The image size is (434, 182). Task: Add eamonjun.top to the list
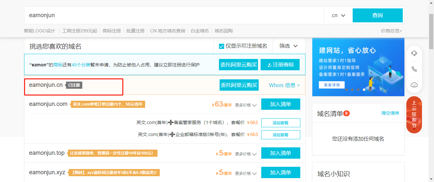click(x=280, y=153)
